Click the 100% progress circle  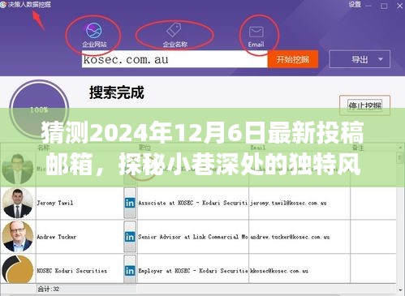39,109
